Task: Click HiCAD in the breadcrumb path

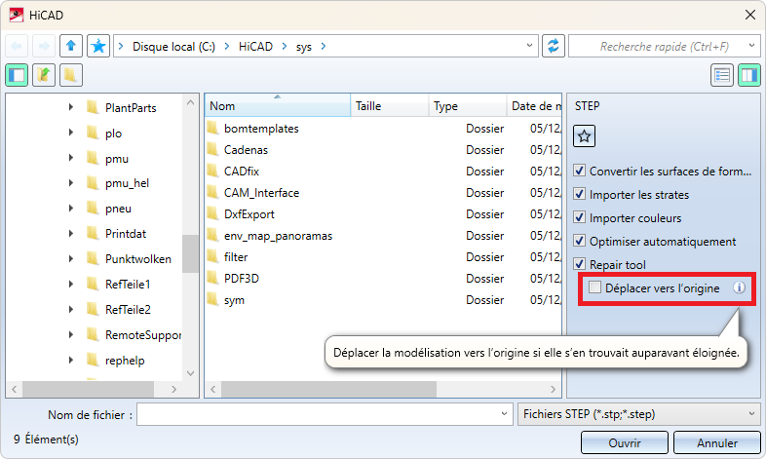Action: pyautogui.click(x=255, y=47)
